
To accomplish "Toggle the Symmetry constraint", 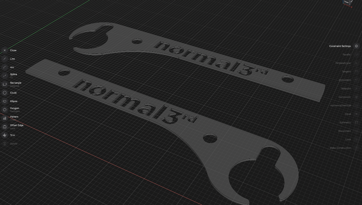I will coord(345,123).
